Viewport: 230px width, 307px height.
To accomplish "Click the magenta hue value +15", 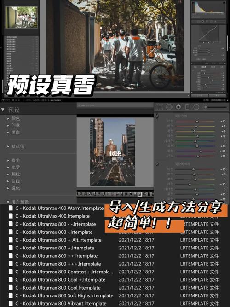I will [223, 156].
